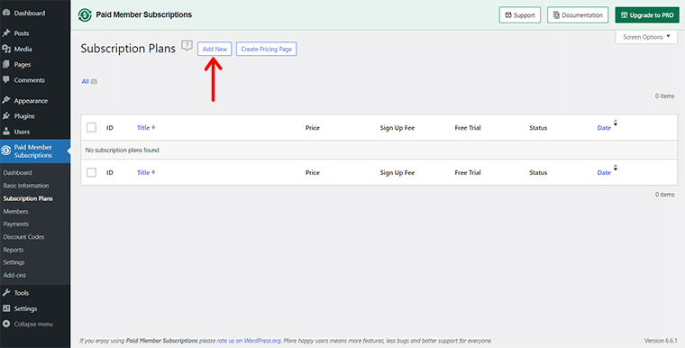The image size is (685, 348).
Task: Click the Dashboard gauge icon in sidebar
Action: [6, 14]
